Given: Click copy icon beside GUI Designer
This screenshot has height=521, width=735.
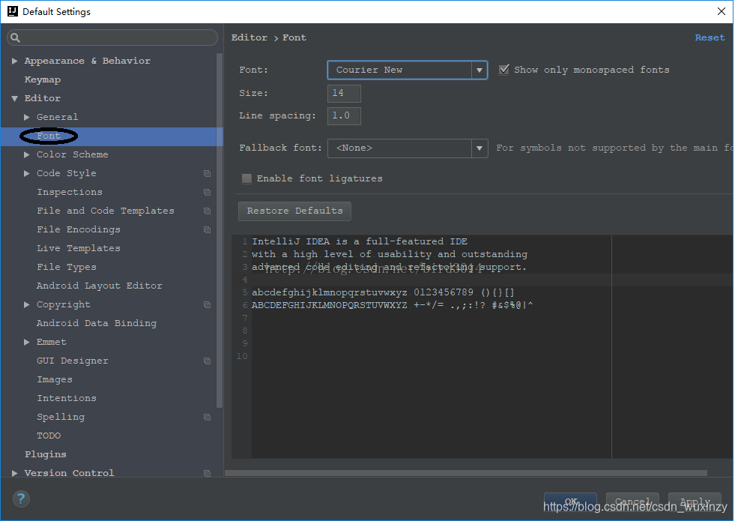Looking at the screenshot, I should pyautogui.click(x=208, y=361).
